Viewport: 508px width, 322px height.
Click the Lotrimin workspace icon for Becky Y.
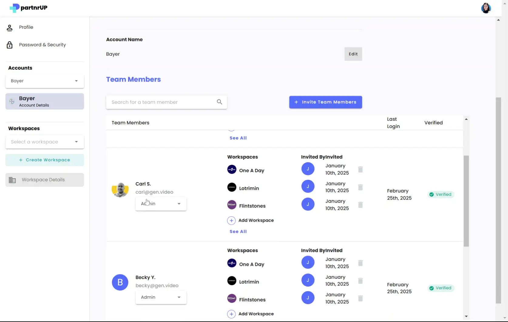tap(232, 281)
